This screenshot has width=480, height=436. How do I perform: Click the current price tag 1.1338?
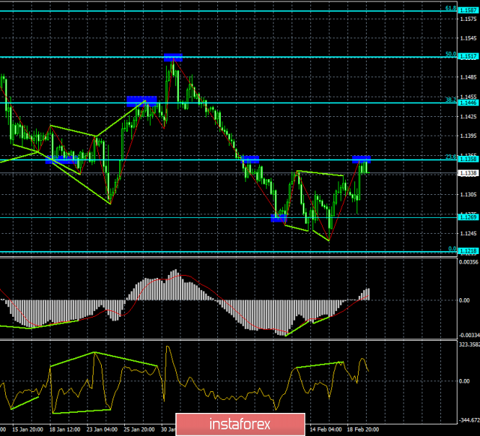[468, 173]
